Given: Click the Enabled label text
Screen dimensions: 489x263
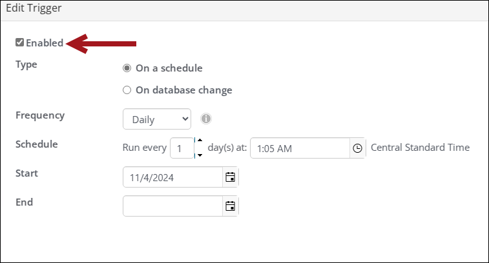Looking at the screenshot, I should [45, 43].
